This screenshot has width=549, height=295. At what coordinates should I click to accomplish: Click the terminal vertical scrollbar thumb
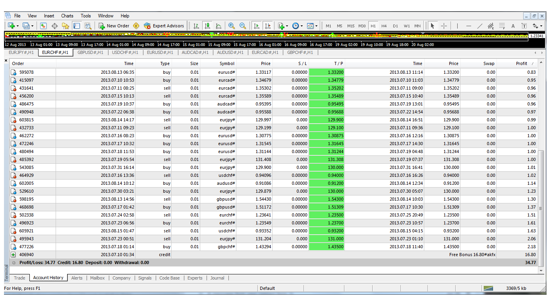pyautogui.click(x=541, y=208)
